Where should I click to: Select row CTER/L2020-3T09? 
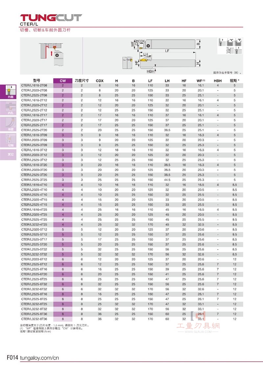(x=131, y=140)
